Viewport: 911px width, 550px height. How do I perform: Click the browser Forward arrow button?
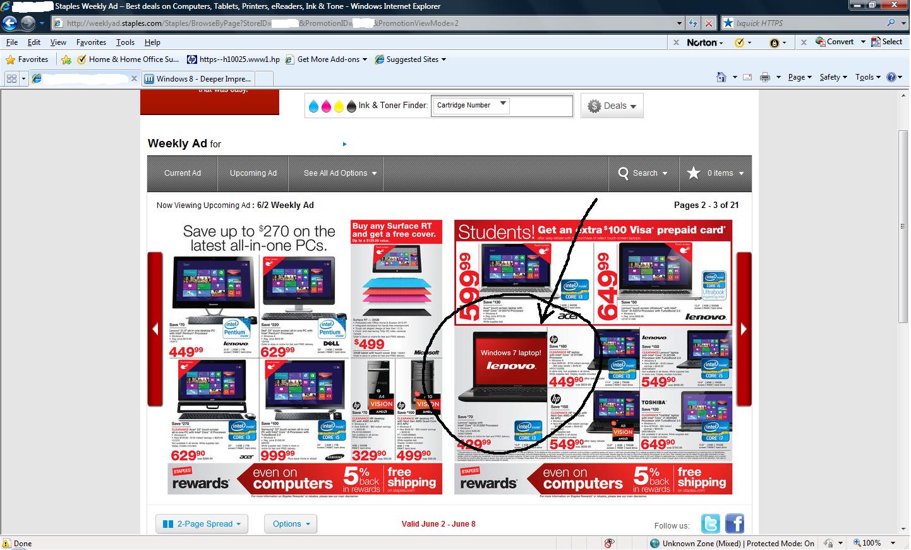pyautogui.click(x=28, y=23)
